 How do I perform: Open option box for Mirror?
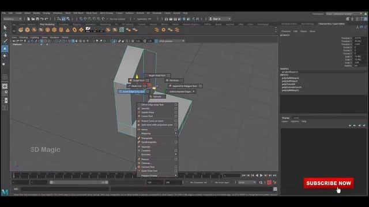pos(176,129)
